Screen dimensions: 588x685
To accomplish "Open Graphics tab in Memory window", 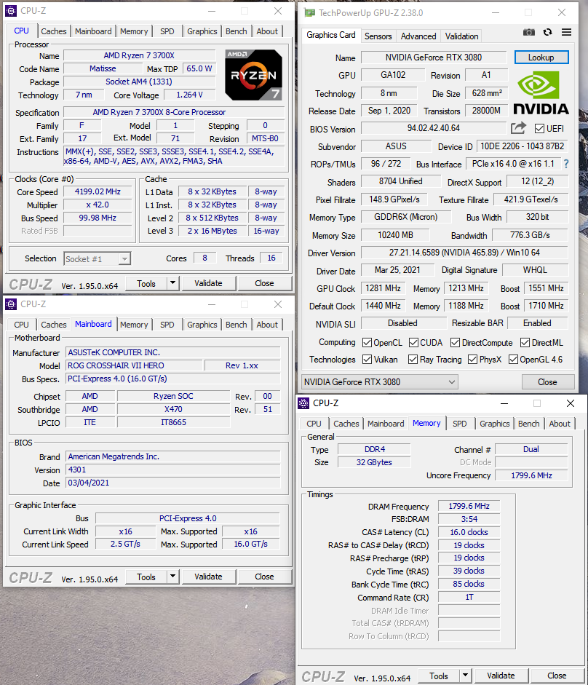I will click(x=495, y=424).
